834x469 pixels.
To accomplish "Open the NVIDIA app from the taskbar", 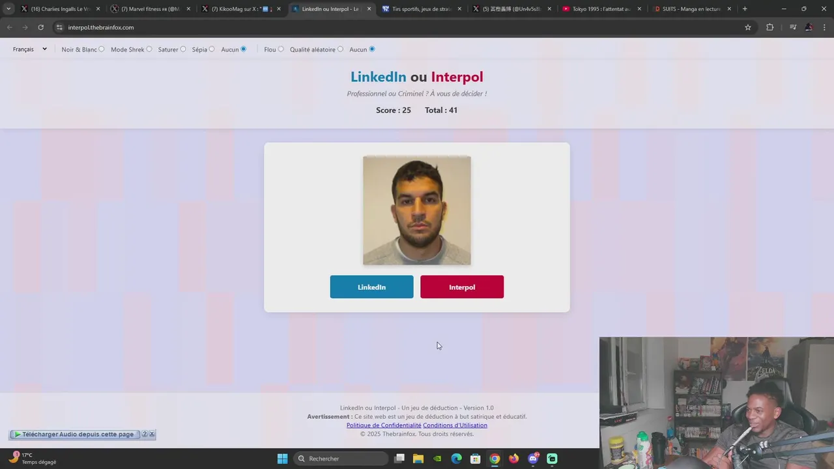I will point(437,459).
